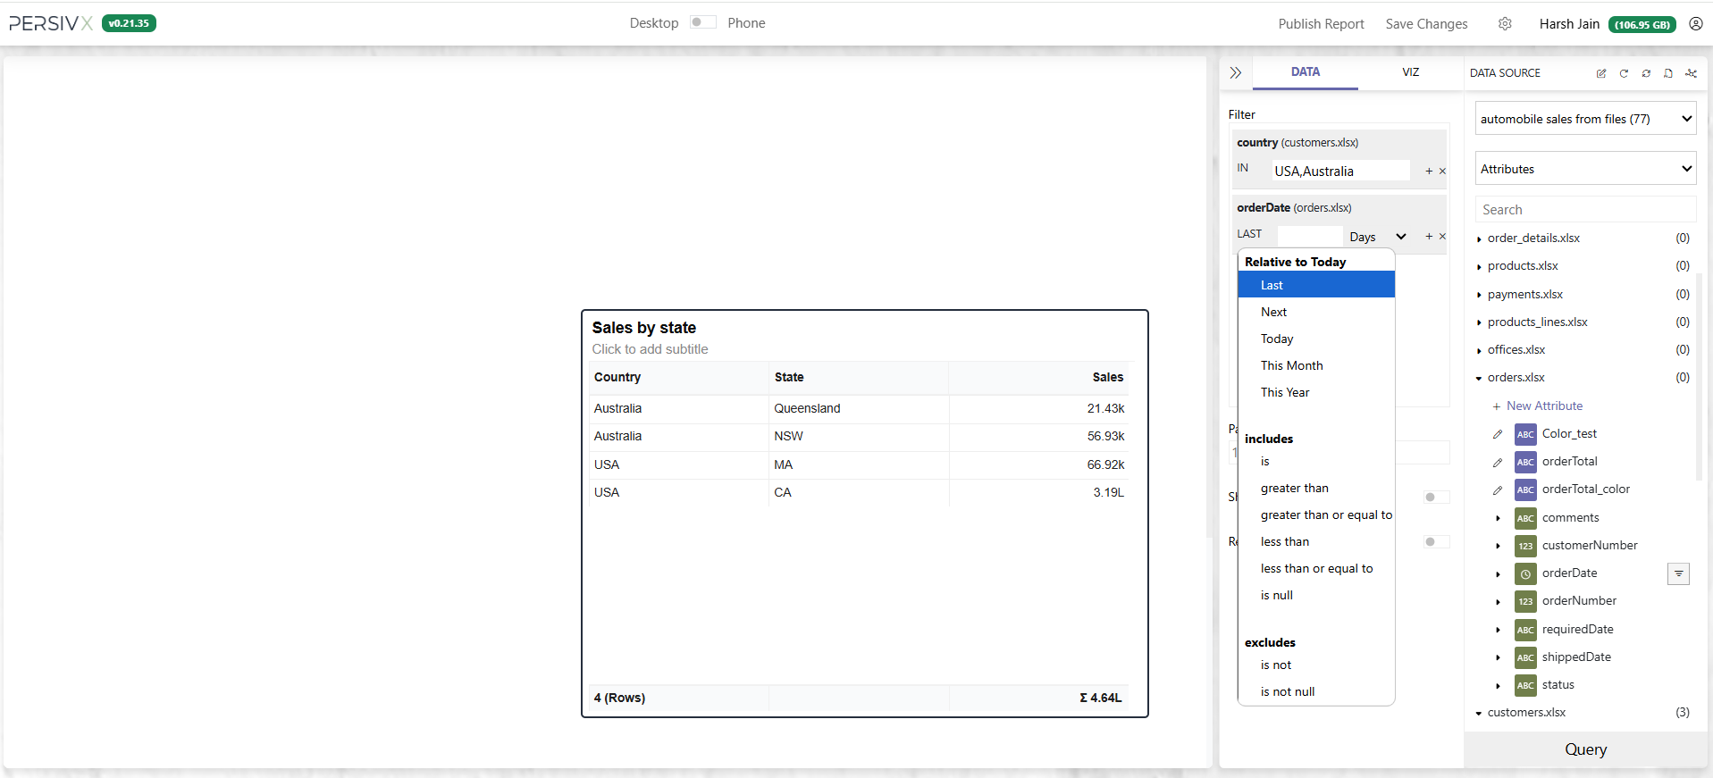Select Last in Relative to Today menu
Screen dimensions: 1713x778
tap(1315, 285)
